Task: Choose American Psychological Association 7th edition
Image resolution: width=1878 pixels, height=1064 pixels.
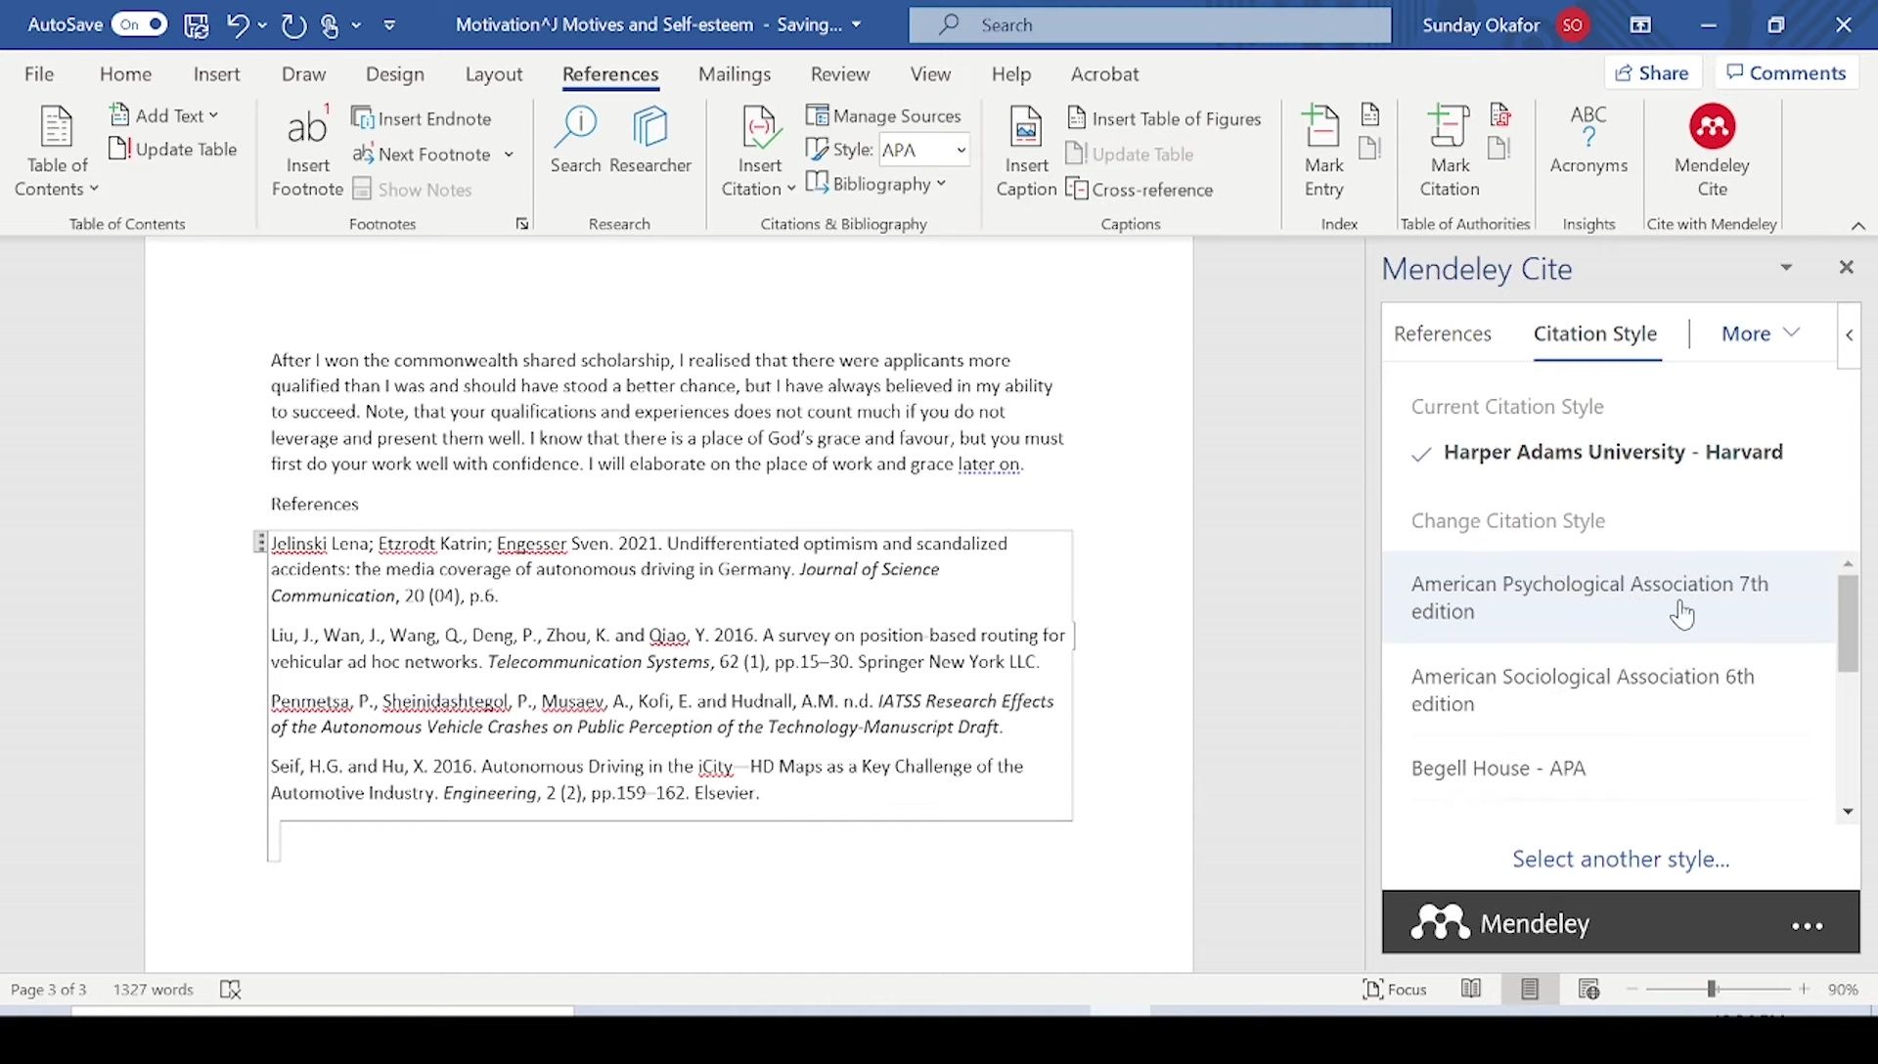Action: tap(1608, 598)
